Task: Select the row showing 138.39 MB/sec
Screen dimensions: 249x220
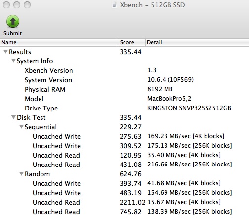Action: tap(124, 212)
